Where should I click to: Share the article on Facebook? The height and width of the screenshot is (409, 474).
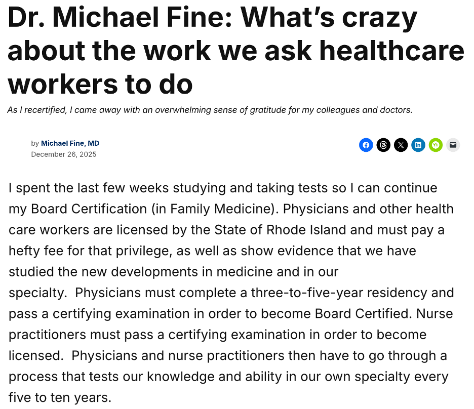tap(366, 145)
